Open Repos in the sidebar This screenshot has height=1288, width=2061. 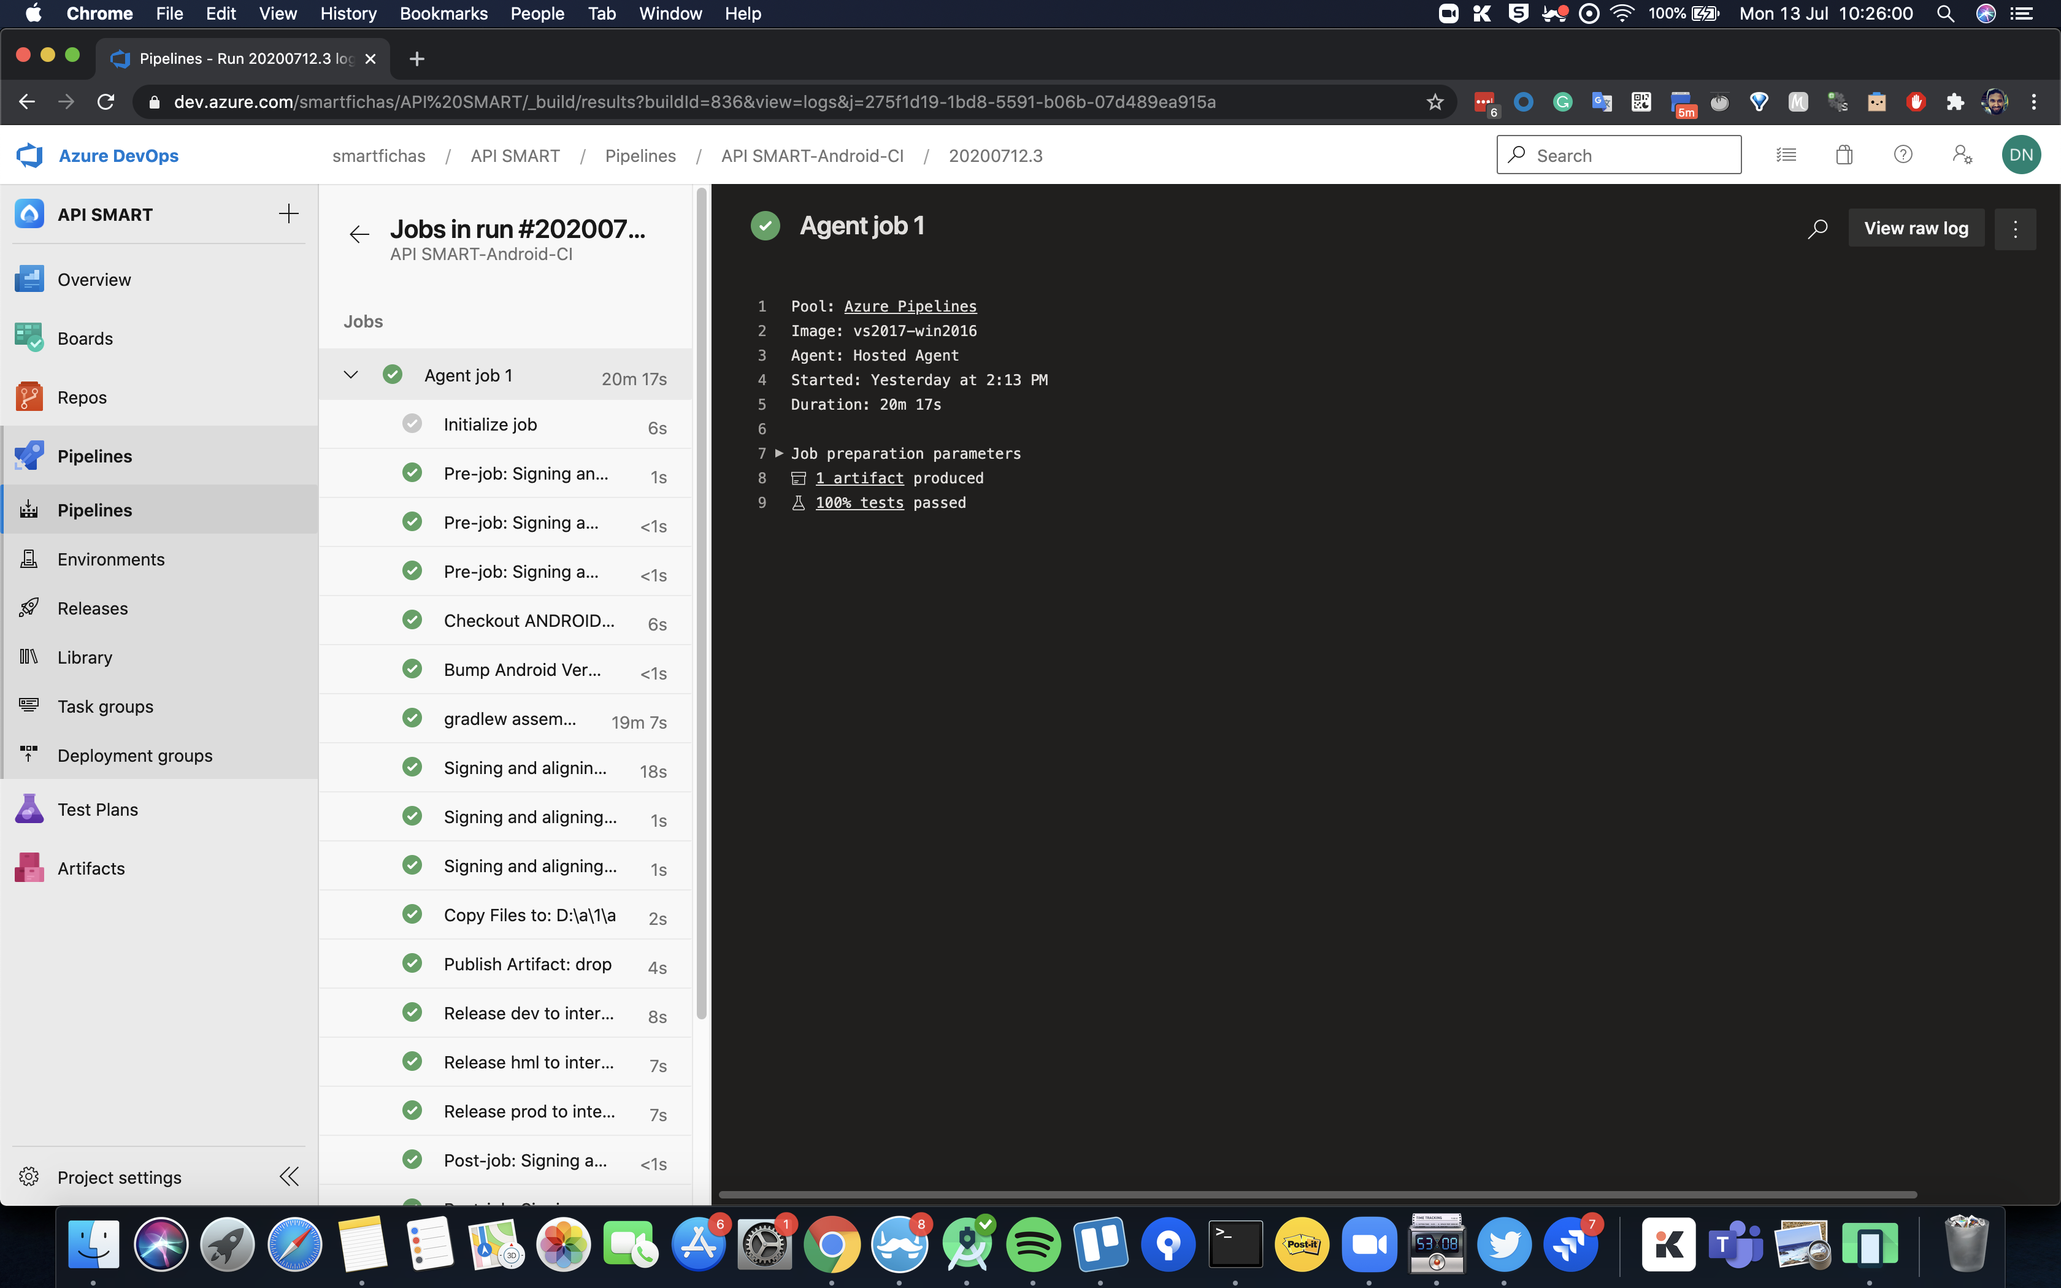click(x=82, y=397)
